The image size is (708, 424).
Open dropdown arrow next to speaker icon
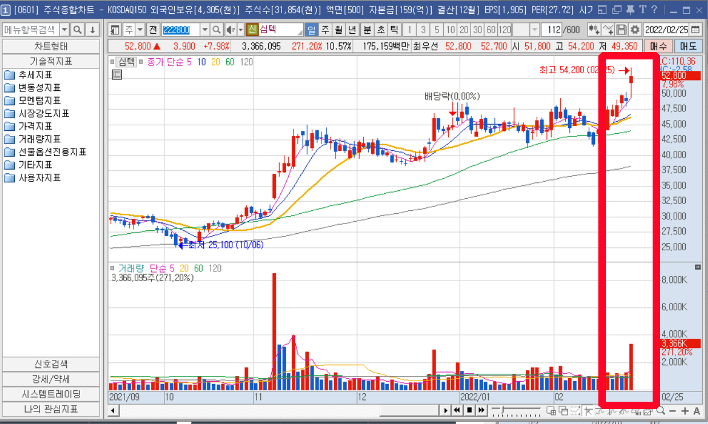(x=240, y=30)
